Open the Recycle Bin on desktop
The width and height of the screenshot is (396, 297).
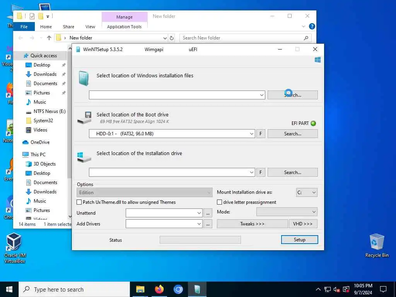point(377,245)
